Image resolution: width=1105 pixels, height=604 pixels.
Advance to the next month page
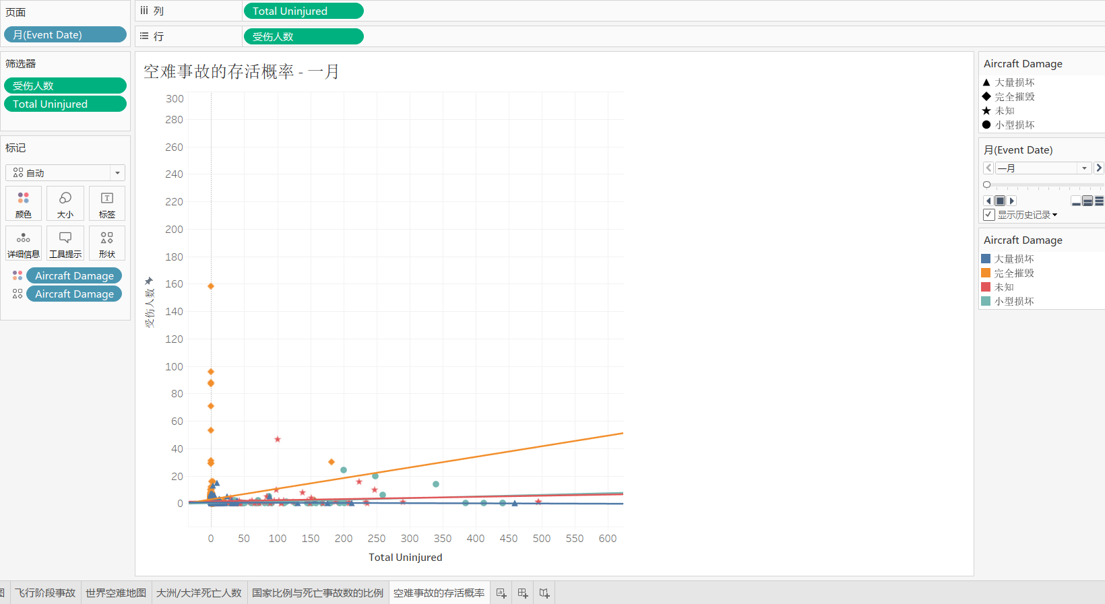click(1099, 168)
